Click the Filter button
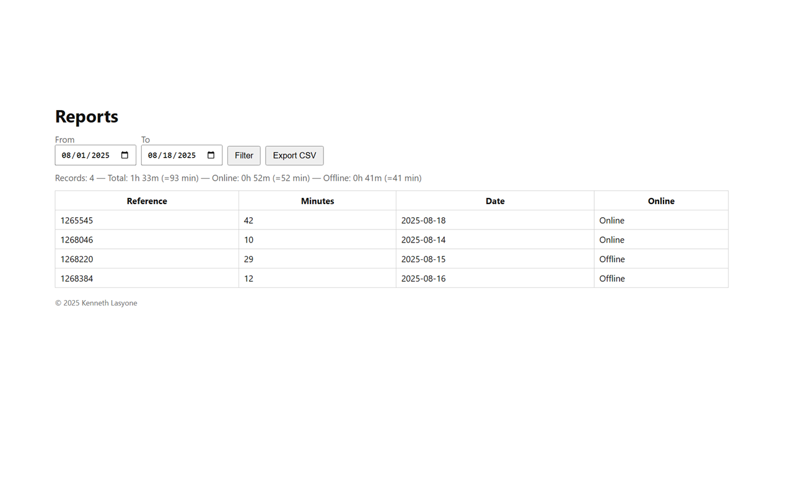 click(243, 155)
